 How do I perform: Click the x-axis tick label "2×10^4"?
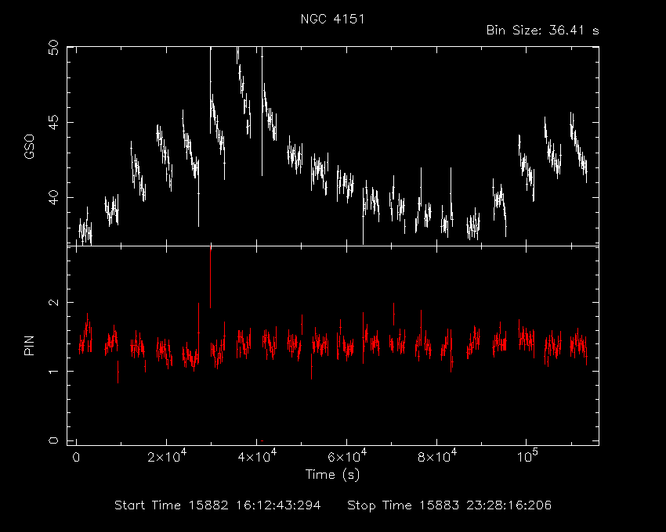[167, 455]
